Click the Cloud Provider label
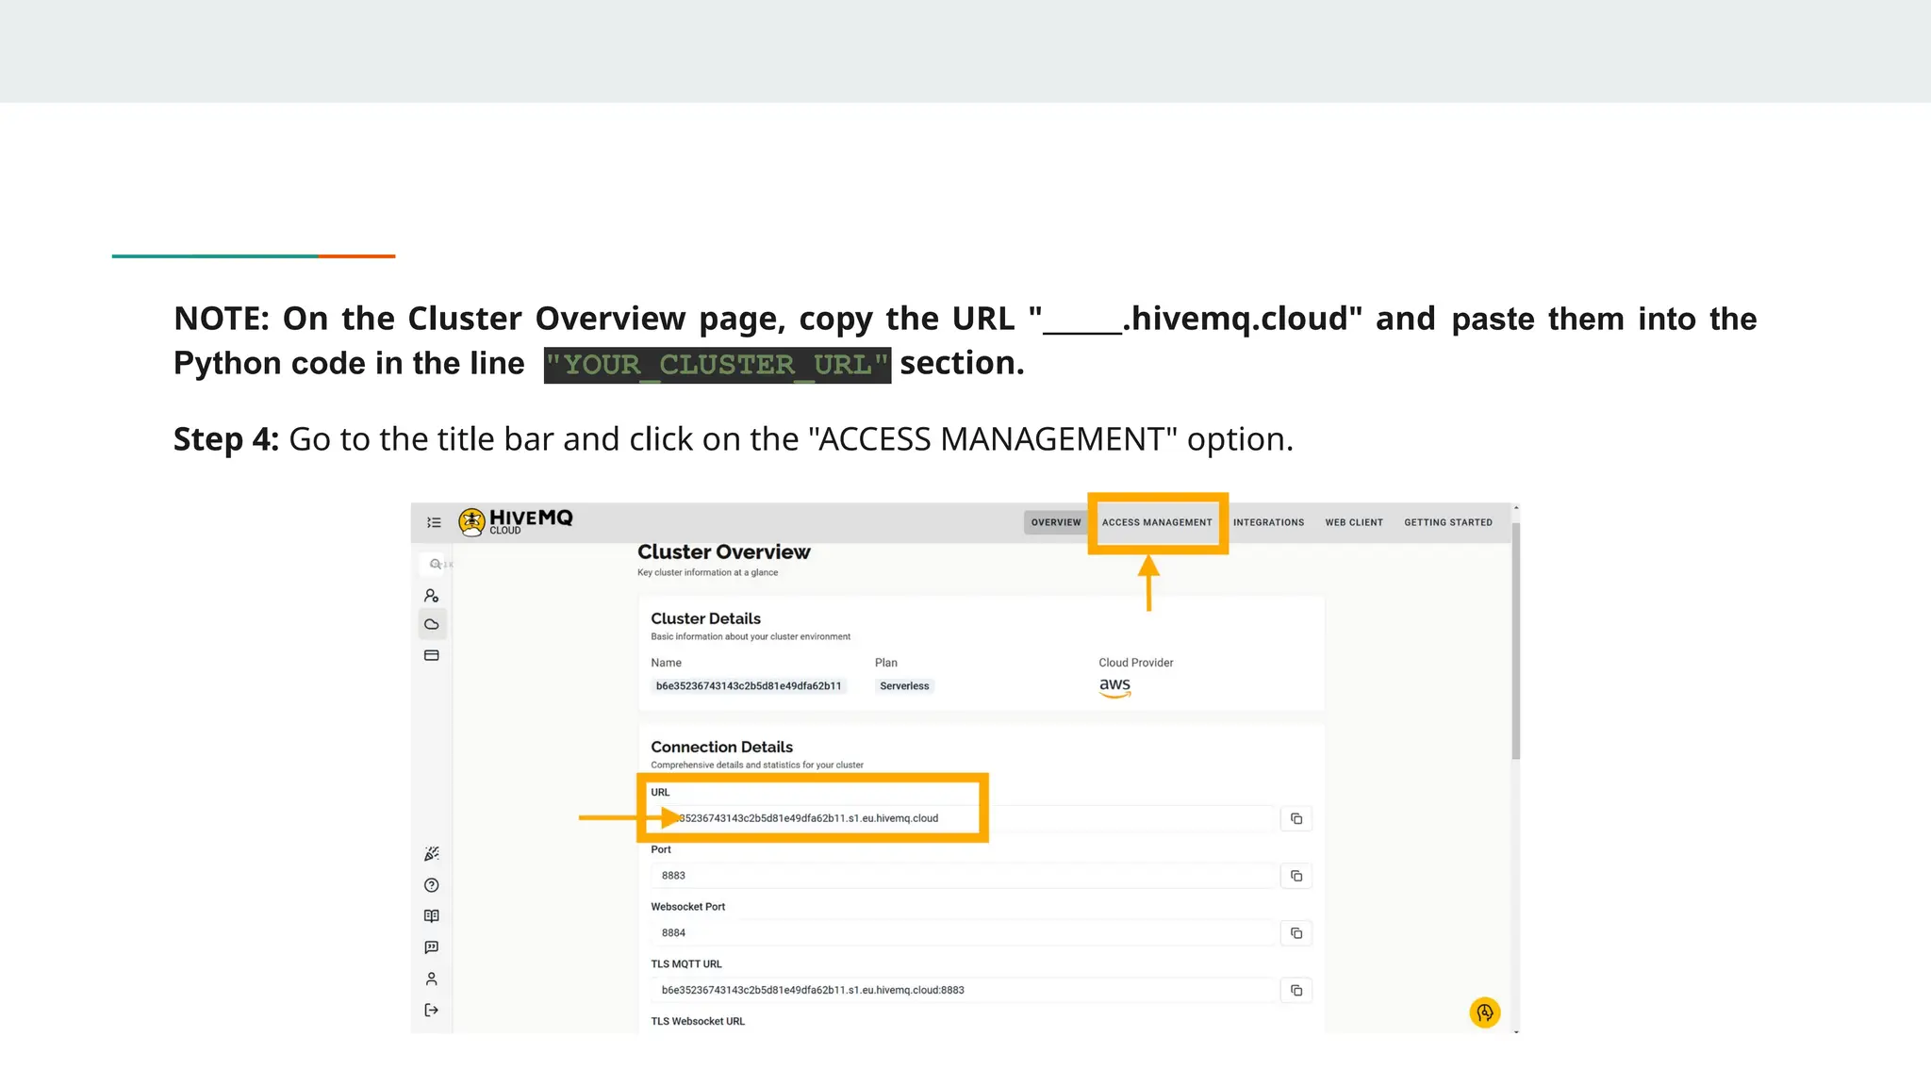Image resolution: width=1931 pixels, height=1086 pixels. pos(1135,663)
